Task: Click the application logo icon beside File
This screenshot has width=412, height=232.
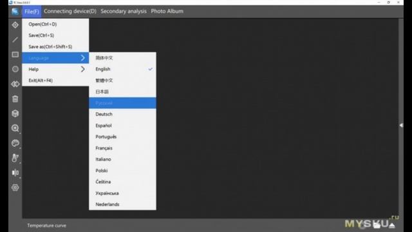Action: (x=15, y=12)
